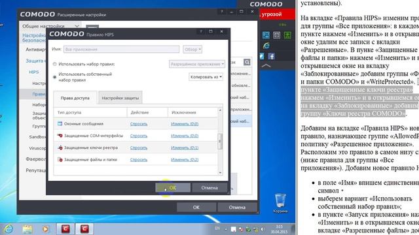
Task: Click the Имя name input field
Action: click(121, 50)
